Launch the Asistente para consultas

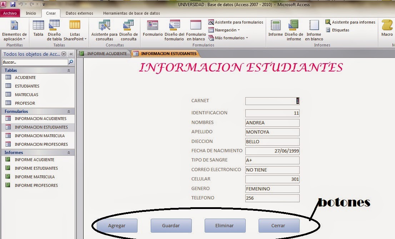coord(104,30)
